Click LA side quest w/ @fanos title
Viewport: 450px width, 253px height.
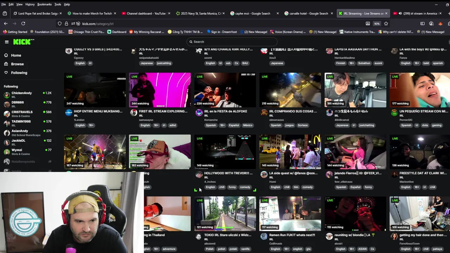tap(293, 173)
